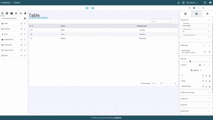
Task: Edit the Home menu entry
Action: click(x=21, y=24)
